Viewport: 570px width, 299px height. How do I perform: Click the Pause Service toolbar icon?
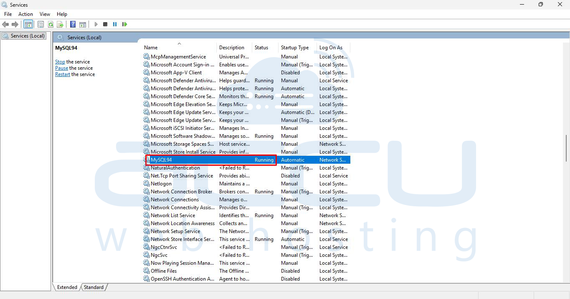click(115, 25)
